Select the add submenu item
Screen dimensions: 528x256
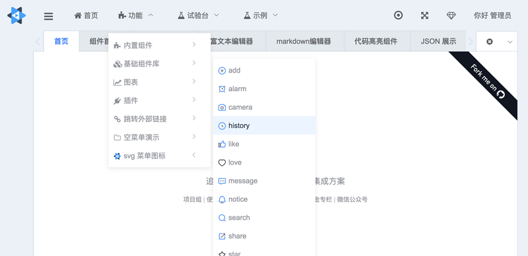[x=264, y=71]
